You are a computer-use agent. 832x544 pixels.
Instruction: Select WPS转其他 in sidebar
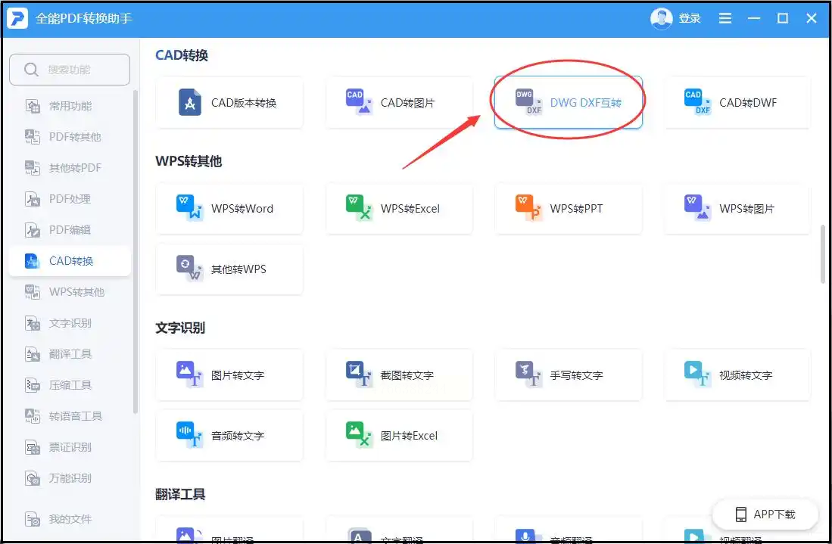(x=70, y=292)
